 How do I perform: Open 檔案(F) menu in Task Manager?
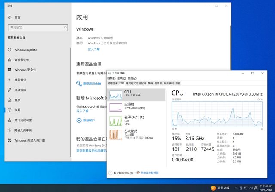click(111, 78)
